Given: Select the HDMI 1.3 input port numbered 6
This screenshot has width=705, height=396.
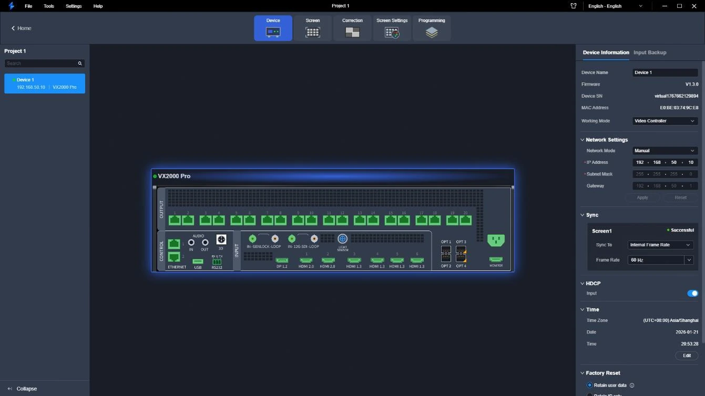Looking at the screenshot, I should coord(417,260).
